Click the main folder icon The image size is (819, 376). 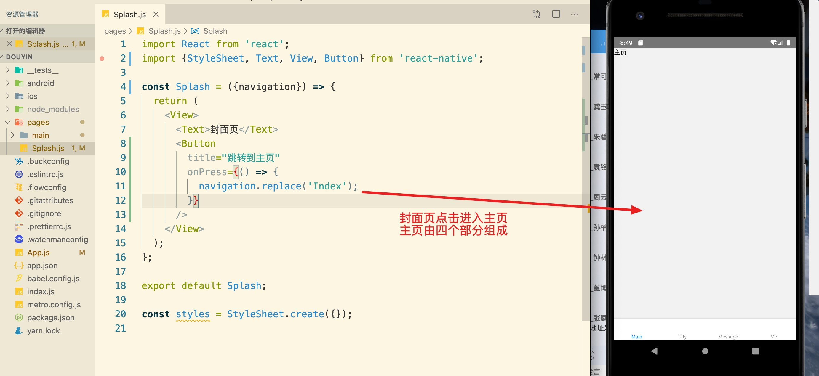tap(24, 135)
